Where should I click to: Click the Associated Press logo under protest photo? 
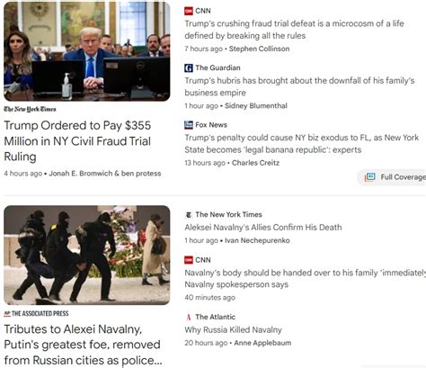(36, 314)
